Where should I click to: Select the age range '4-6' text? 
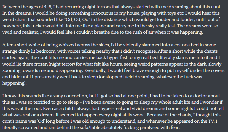click(x=48, y=7)
